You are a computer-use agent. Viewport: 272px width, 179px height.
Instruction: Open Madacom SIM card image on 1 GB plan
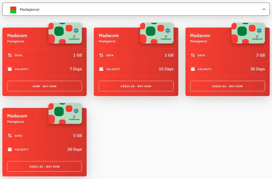click(x=65, y=33)
